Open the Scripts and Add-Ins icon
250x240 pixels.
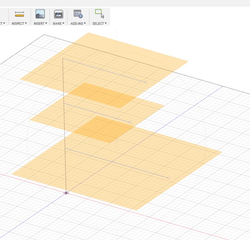[x=78, y=14]
